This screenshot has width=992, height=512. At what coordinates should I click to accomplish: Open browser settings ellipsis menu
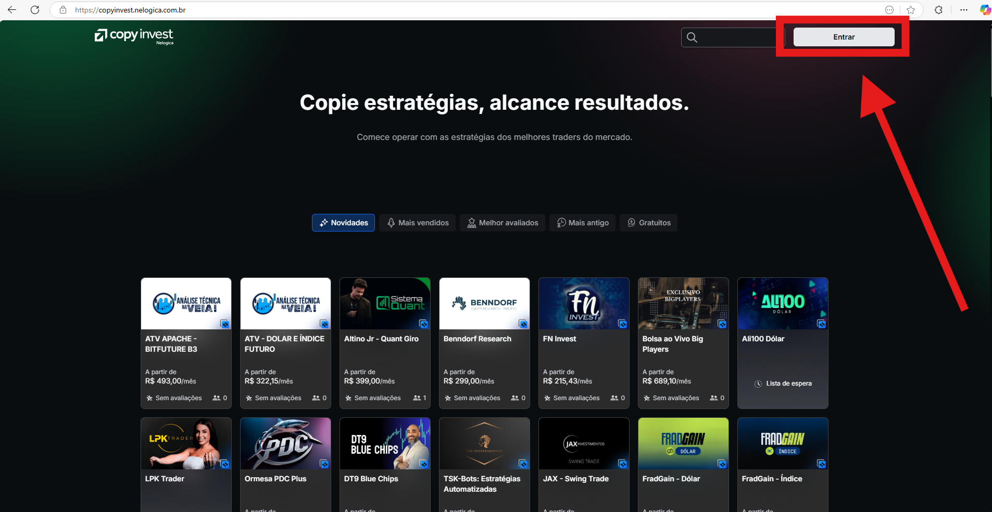(x=964, y=10)
